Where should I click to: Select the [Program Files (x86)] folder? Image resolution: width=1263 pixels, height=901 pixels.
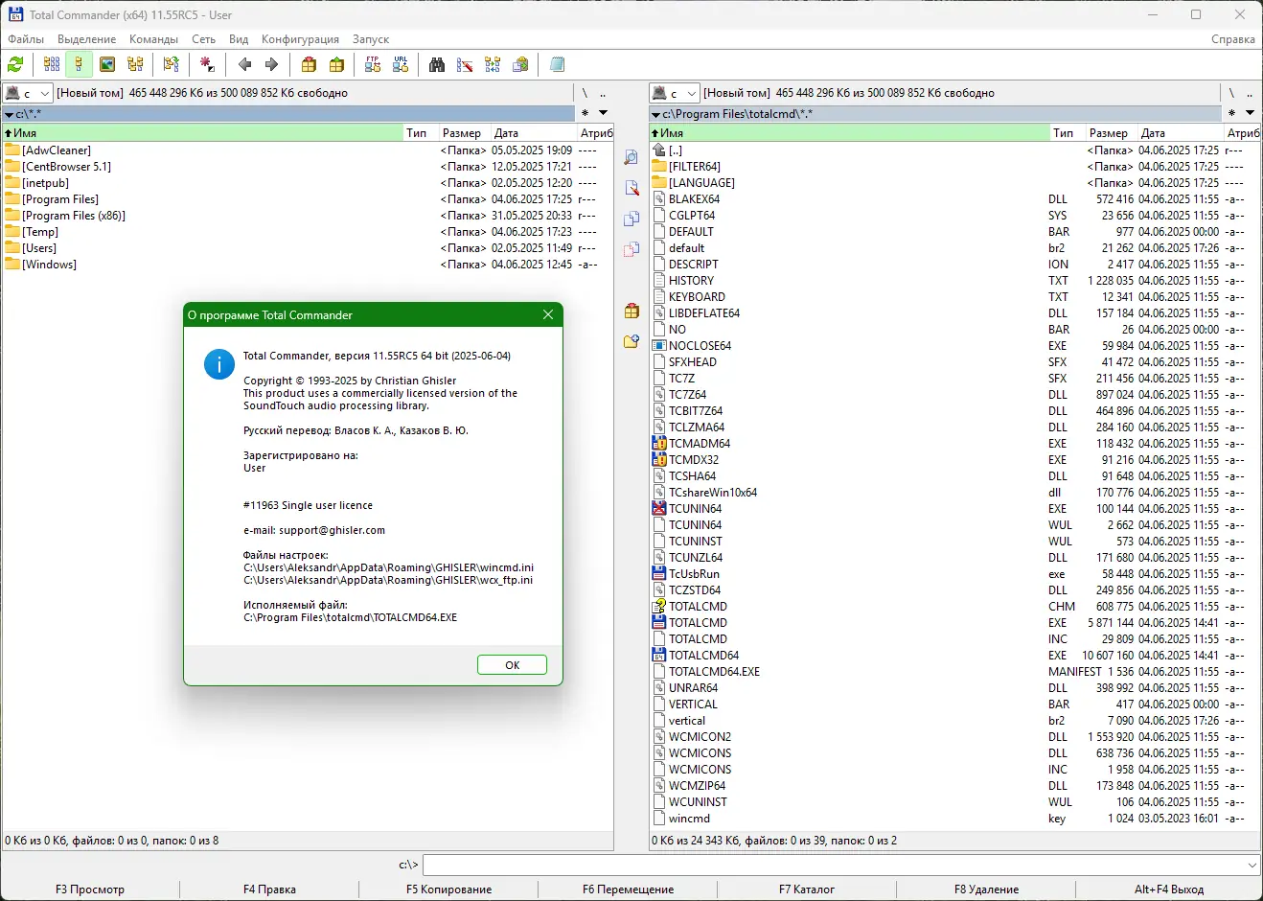point(307,216)
